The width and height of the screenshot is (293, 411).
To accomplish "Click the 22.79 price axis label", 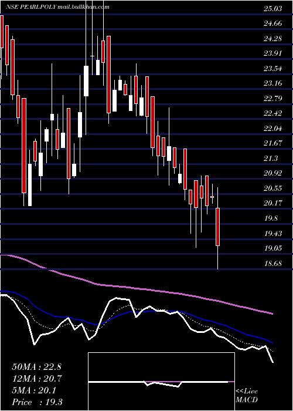I will pyautogui.click(x=272, y=99).
